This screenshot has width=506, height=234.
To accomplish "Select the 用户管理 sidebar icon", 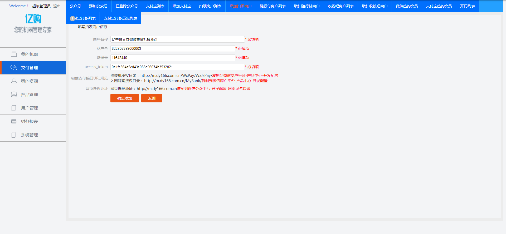I will [14, 108].
